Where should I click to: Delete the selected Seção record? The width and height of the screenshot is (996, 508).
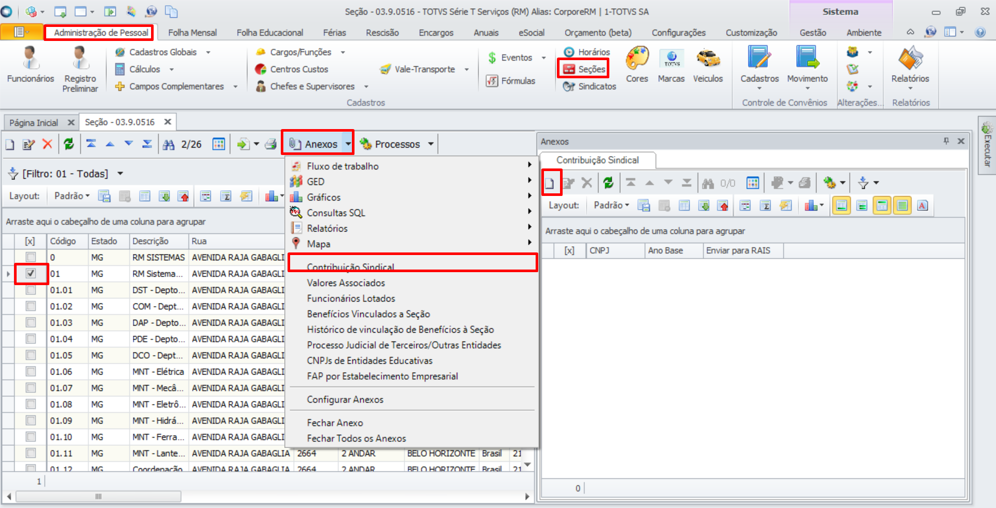tap(47, 144)
